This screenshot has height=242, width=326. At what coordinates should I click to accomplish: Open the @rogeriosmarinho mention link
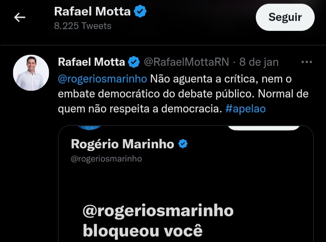point(102,79)
